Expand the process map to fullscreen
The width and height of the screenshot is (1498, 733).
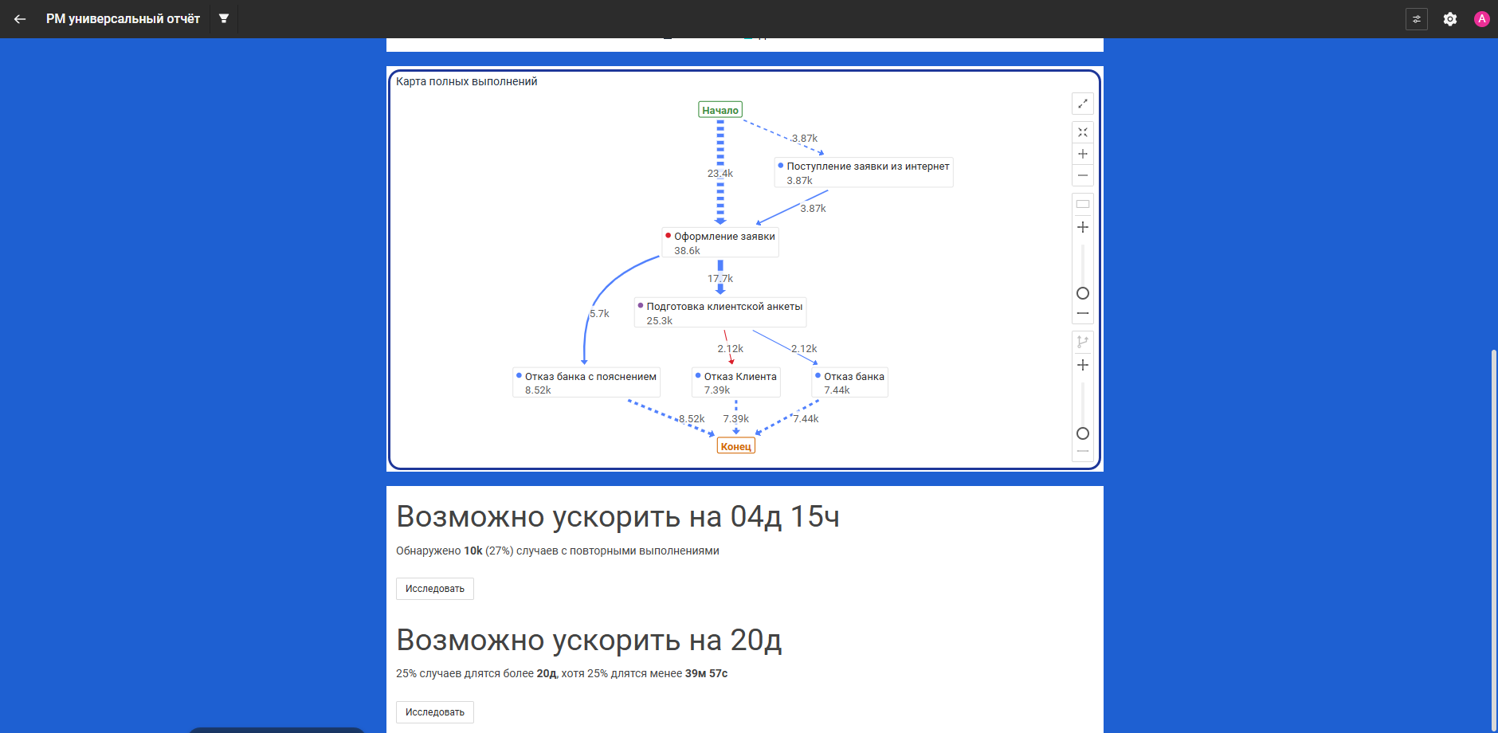[x=1083, y=104]
